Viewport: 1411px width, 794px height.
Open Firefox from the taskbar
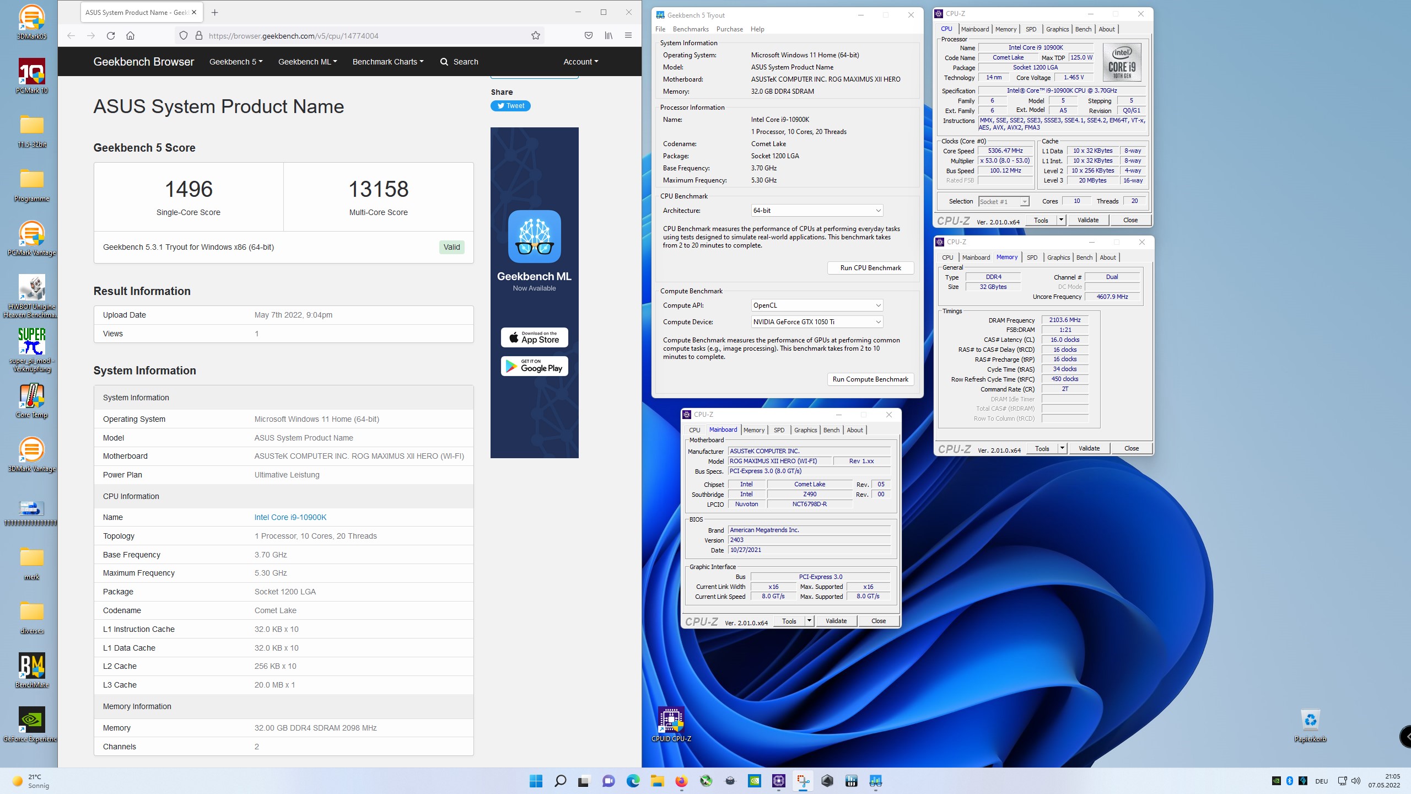pyautogui.click(x=681, y=781)
